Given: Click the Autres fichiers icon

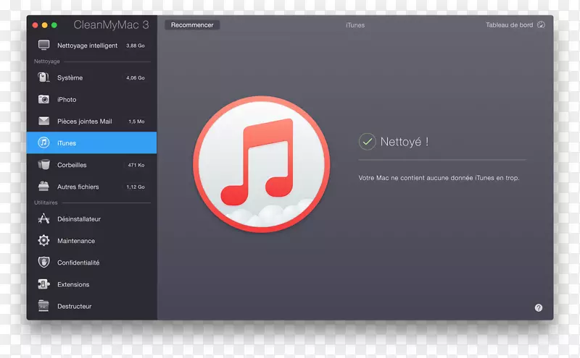Looking at the screenshot, I should (x=43, y=187).
